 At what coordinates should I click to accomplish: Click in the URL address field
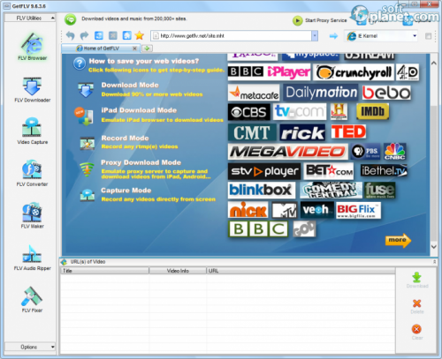tap(232, 36)
